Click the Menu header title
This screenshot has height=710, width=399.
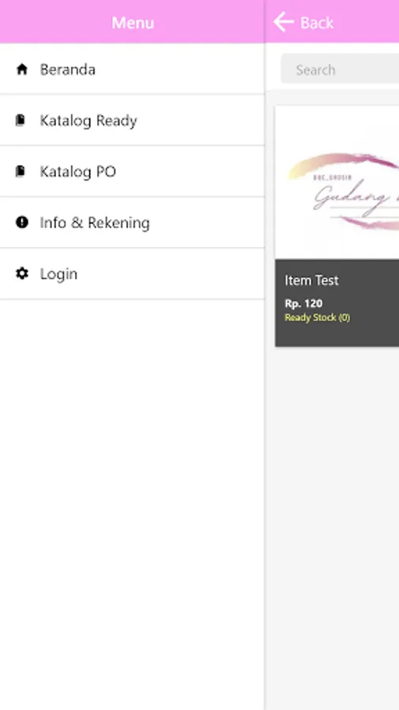(x=132, y=23)
